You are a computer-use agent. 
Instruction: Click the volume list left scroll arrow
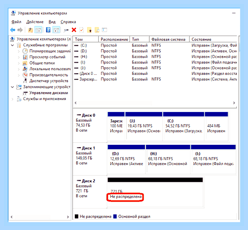tap(76, 103)
